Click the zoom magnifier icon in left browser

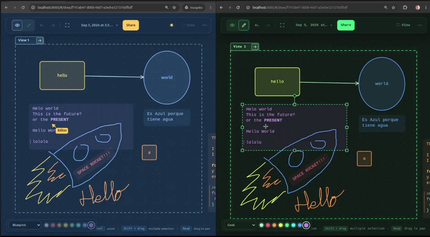(x=167, y=7)
